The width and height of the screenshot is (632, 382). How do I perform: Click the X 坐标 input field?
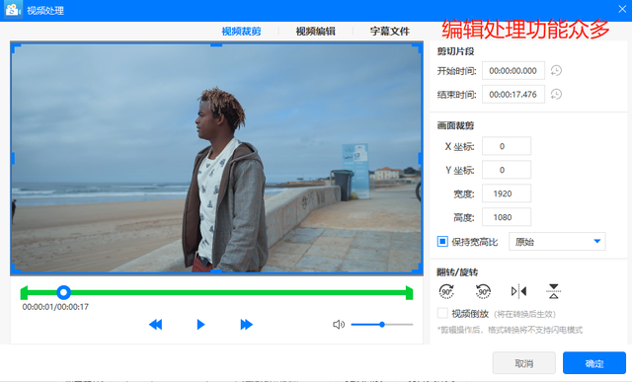coord(507,146)
